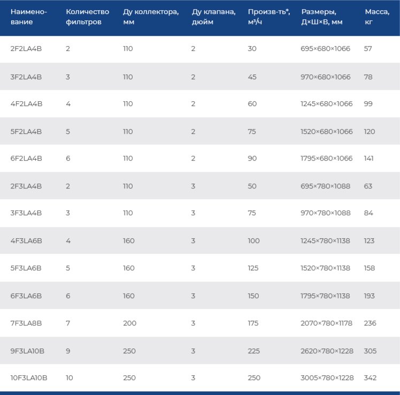Select the productivity value 125
400x395 pixels.
click(x=253, y=268)
